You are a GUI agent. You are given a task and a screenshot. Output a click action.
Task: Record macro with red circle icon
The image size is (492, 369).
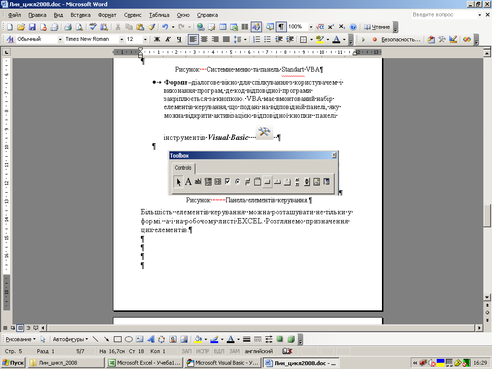click(x=374, y=39)
